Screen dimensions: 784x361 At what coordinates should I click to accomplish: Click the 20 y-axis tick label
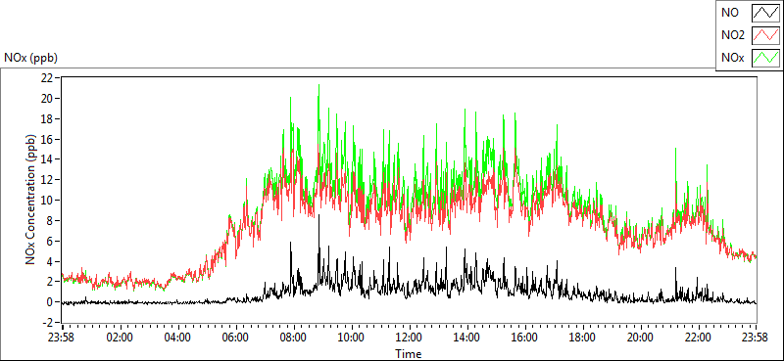click(x=47, y=99)
